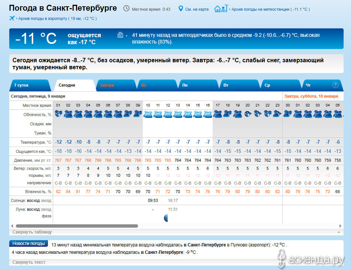Click the map pin icon
Image resolution: width=351 pixels, height=270 pixels.
click(181, 9)
